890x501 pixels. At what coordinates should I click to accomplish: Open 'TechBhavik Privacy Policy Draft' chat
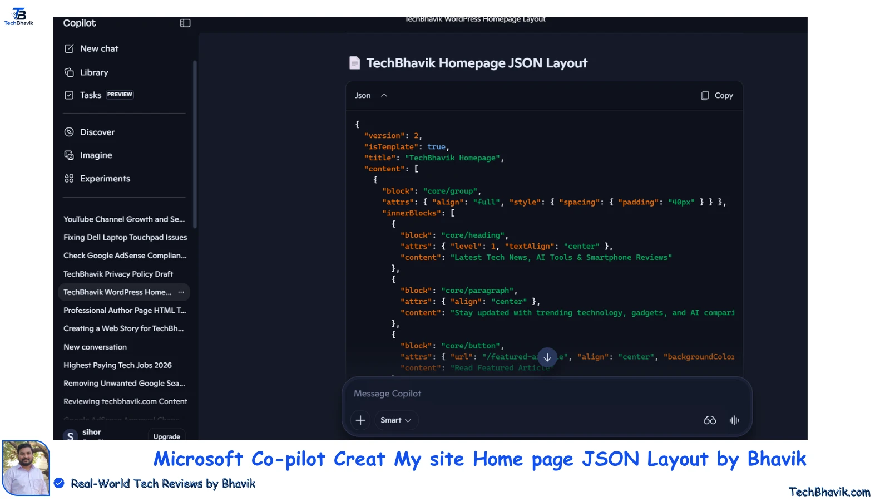[x=118, y=274]
